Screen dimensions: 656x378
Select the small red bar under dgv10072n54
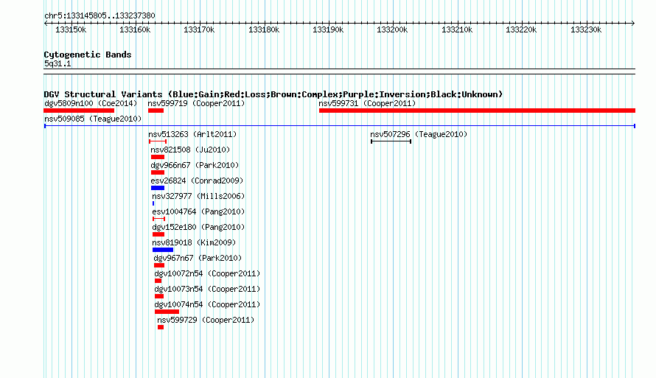pos(158,281)
